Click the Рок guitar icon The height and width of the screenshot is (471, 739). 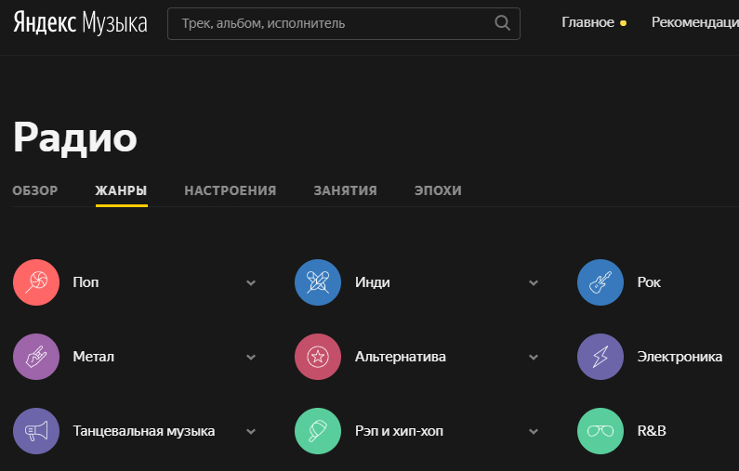click(x=600, y=282)
